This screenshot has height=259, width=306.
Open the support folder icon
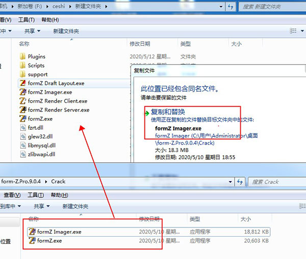22,74
